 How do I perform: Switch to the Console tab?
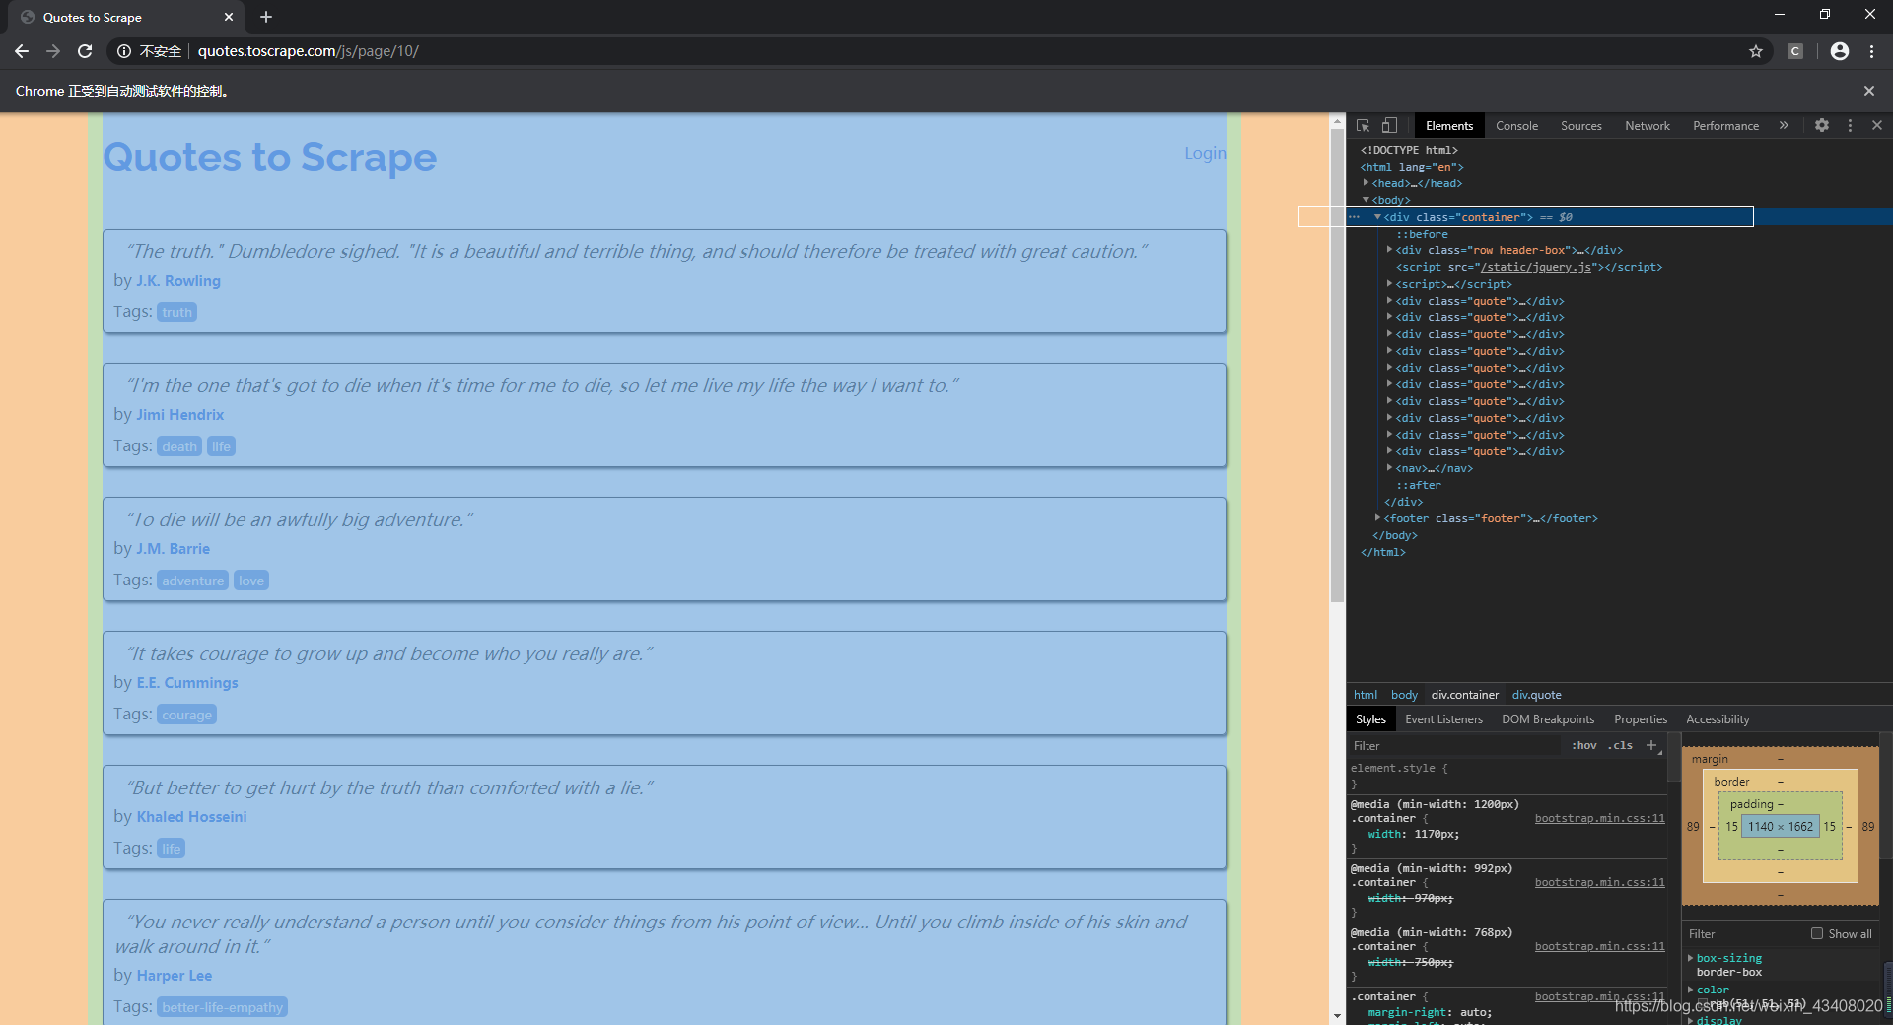[x=1516, y=126]
